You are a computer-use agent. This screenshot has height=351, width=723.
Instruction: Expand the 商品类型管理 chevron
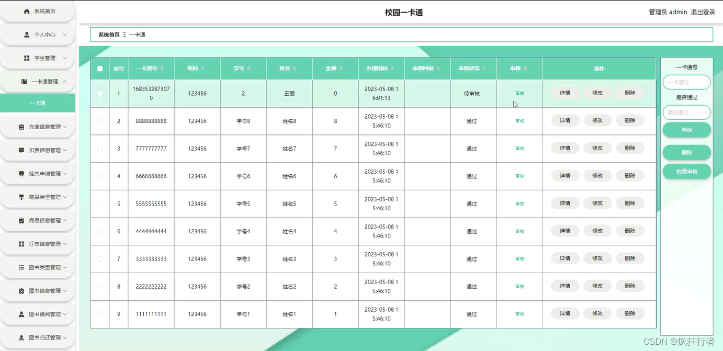pos(65,197)
